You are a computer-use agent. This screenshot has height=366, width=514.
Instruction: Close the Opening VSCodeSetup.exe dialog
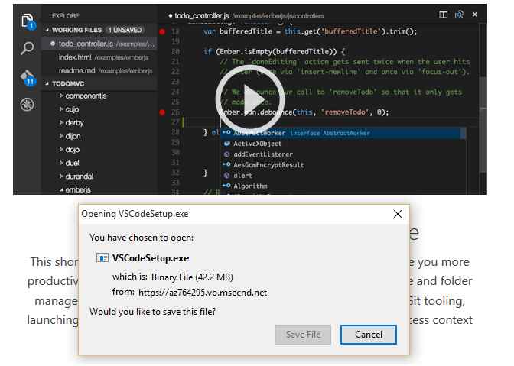tap(397, 214)
